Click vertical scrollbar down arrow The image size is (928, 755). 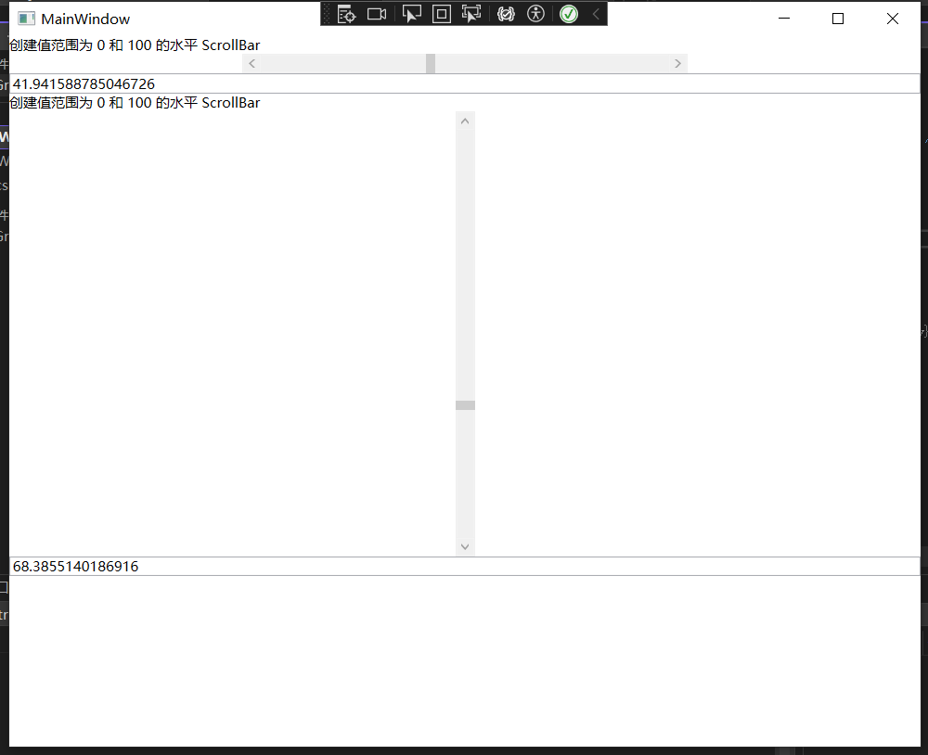click(465, 546)
